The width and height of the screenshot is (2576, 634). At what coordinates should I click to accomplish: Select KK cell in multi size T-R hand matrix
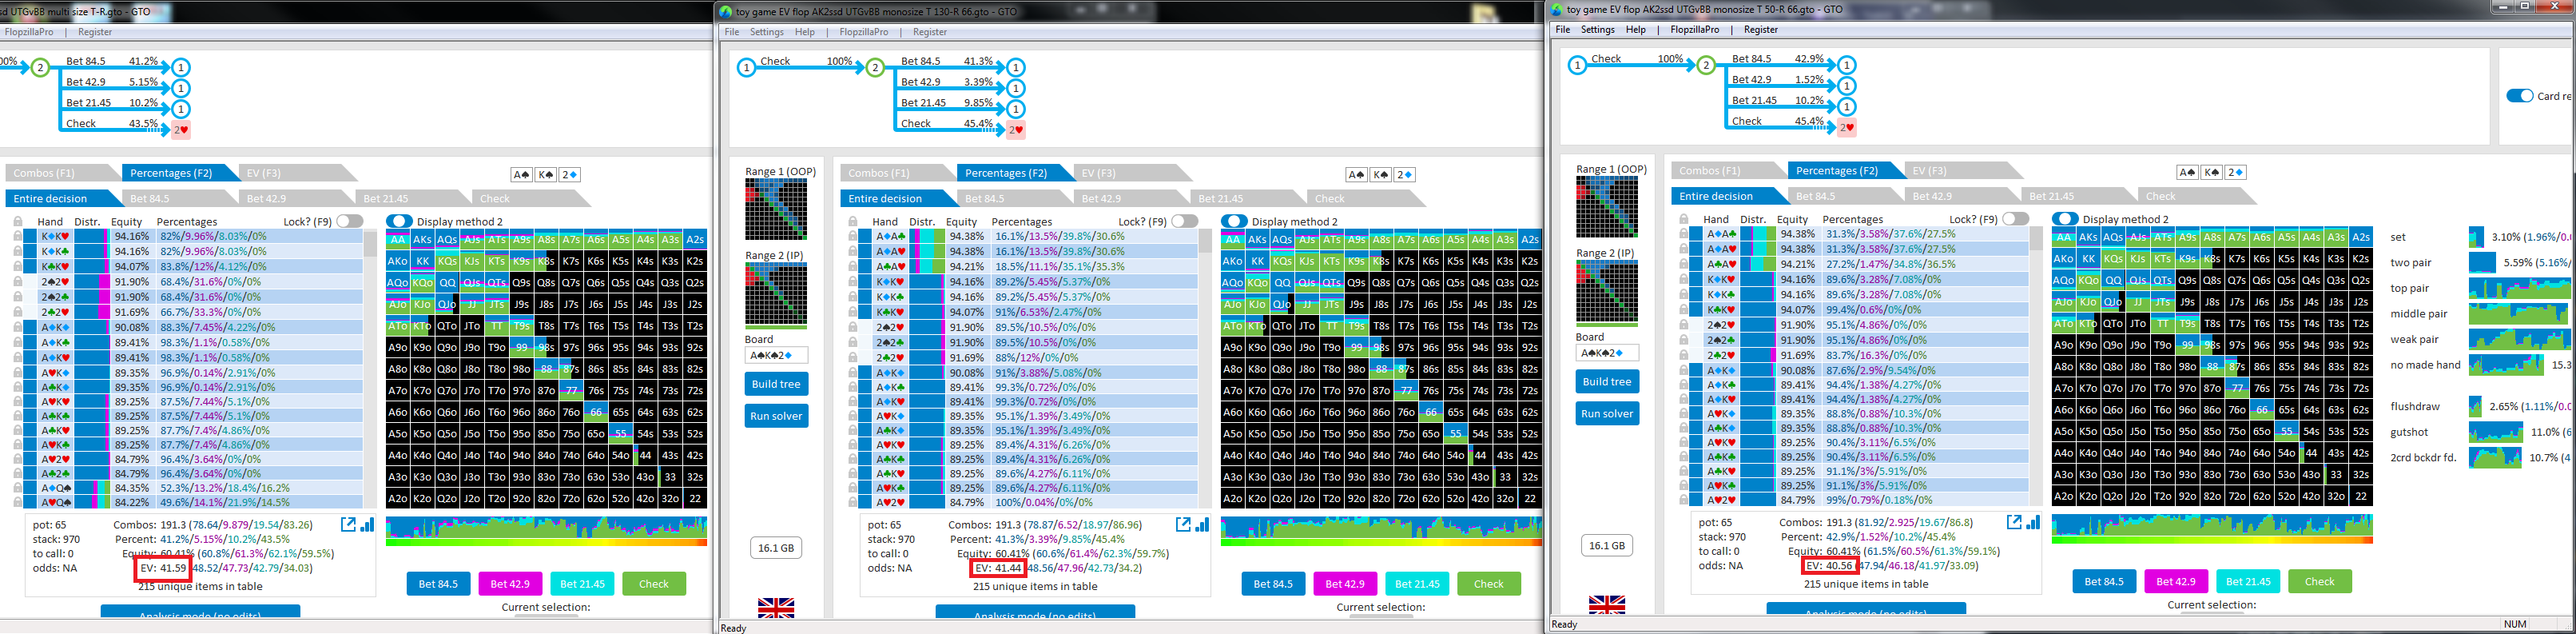423,261
